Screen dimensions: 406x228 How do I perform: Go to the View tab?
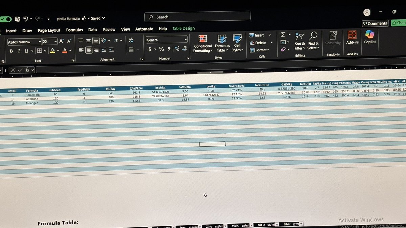pos(126,29)
